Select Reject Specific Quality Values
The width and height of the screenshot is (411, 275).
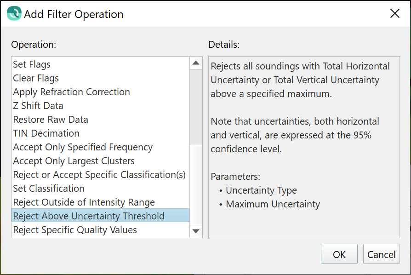(75, 230)
